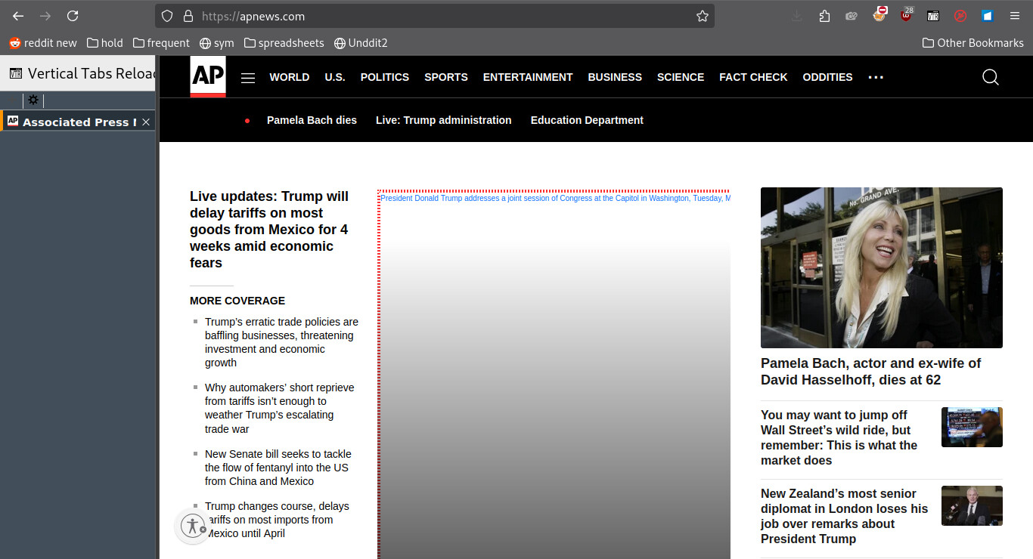
Task: Open the Education Department trending link
Action: [587, 120]
